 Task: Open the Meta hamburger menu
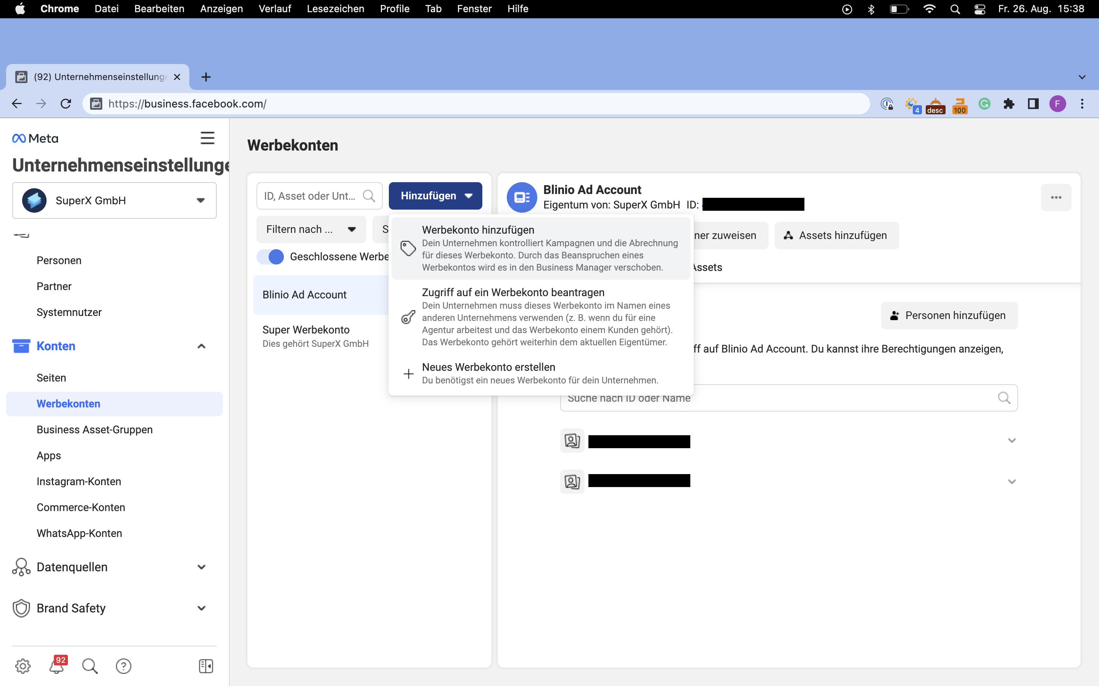[208, 138]
